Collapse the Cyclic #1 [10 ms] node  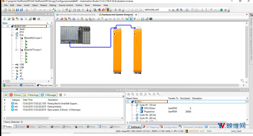point(132,105)
